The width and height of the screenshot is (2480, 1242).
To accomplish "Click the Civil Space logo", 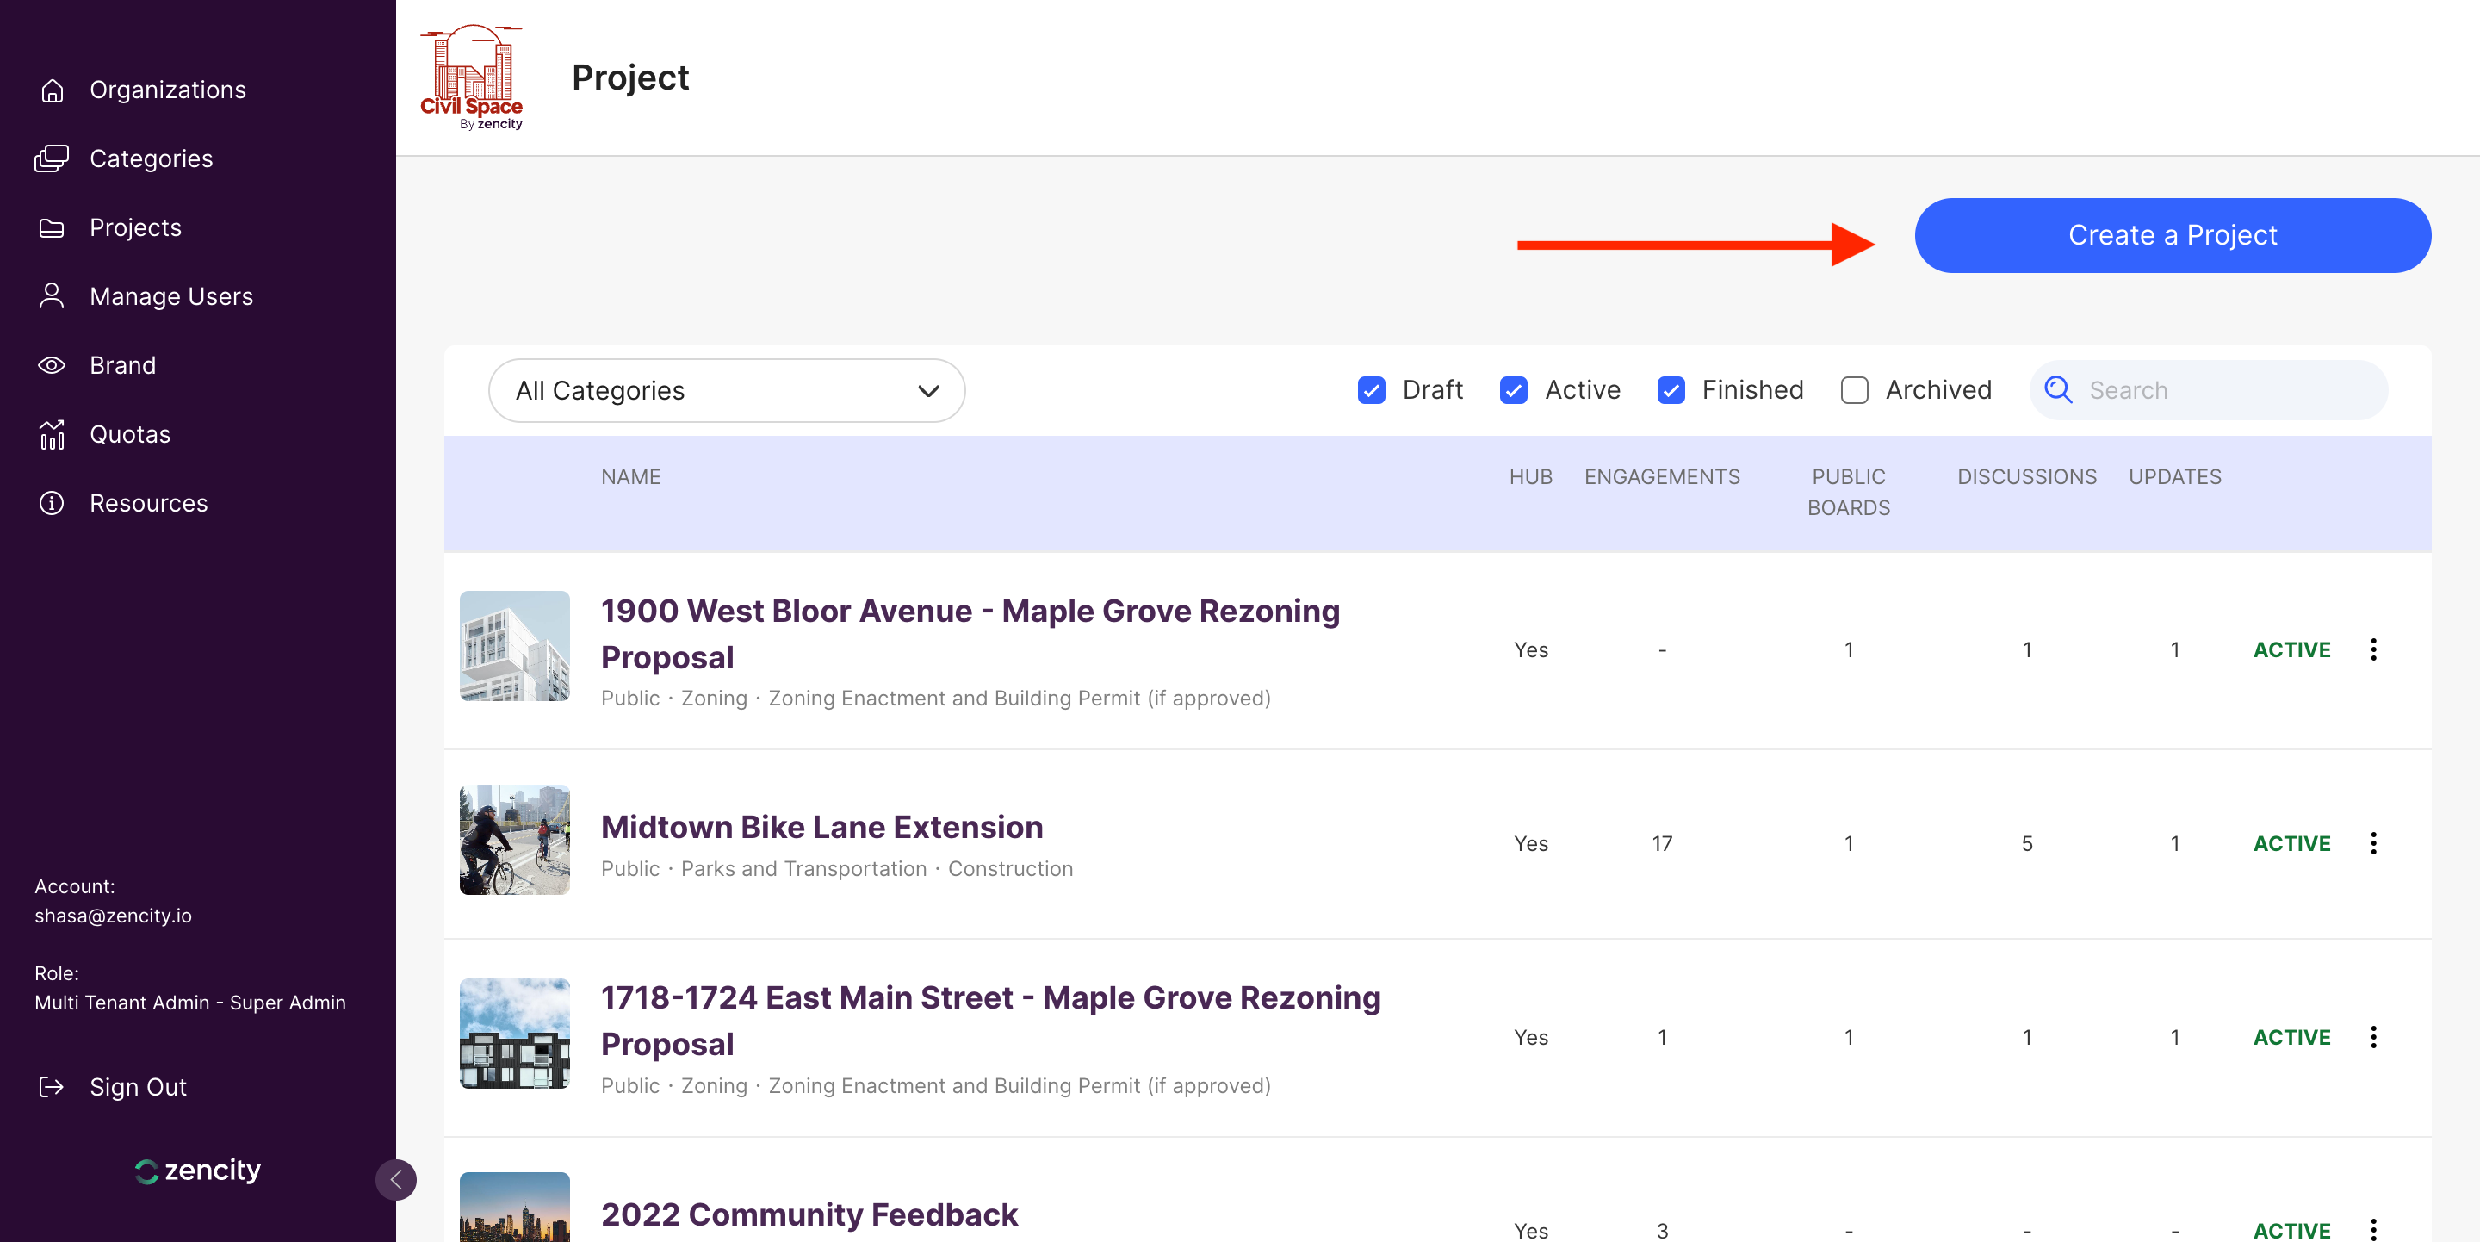I will [472, 77].
